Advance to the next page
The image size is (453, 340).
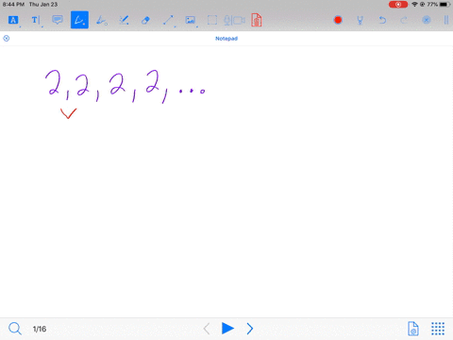pyautogui.click(x=250, y=329)
